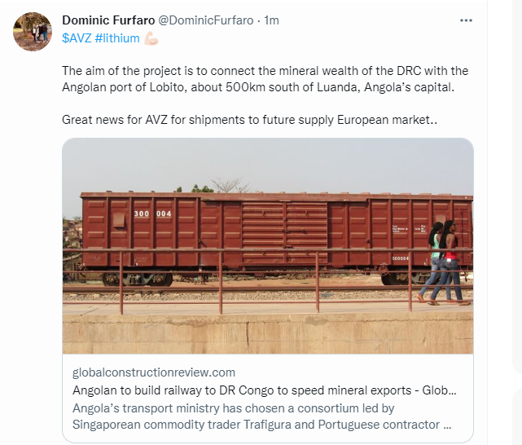
Task: Click the sky area of the card photo
Action: (268, 163)
